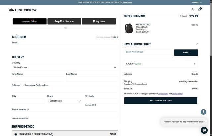Focus the First Name field
Image resolution: width=212 pixels, height=136 pixels.
[x=38, y=79]
